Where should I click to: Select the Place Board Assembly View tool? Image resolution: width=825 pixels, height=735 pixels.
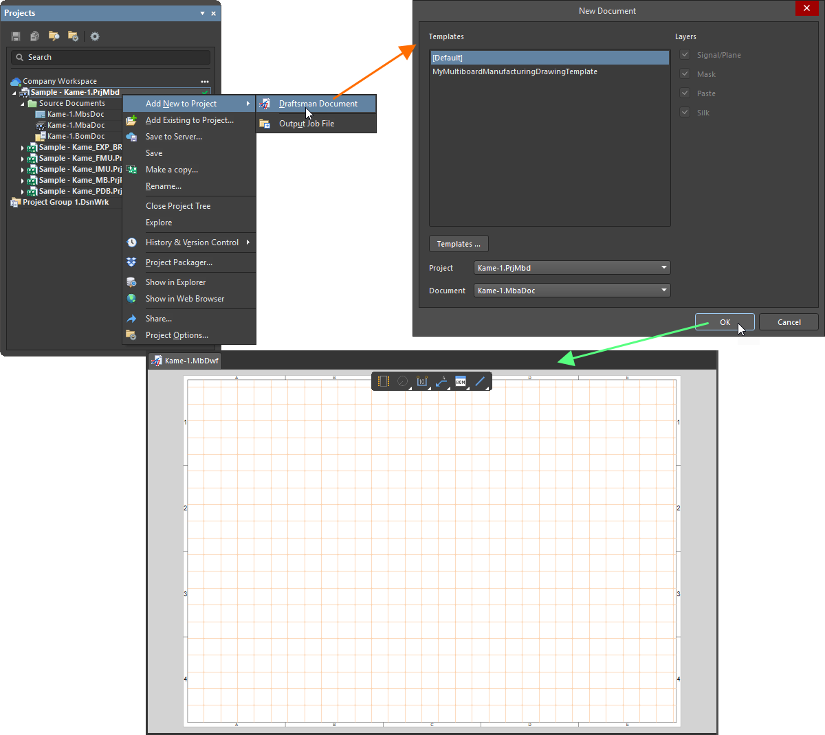tap(383, 381)
